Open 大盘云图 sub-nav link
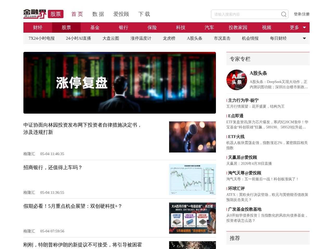The width and height of the screenshot is (333, 249). tap(111, 38)
